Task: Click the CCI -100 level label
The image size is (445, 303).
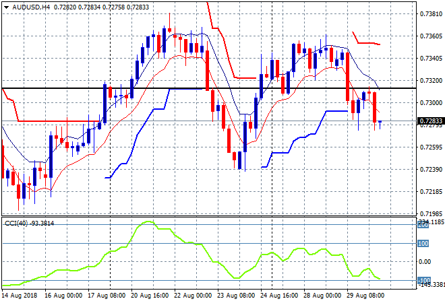Action: coord(424,280)
